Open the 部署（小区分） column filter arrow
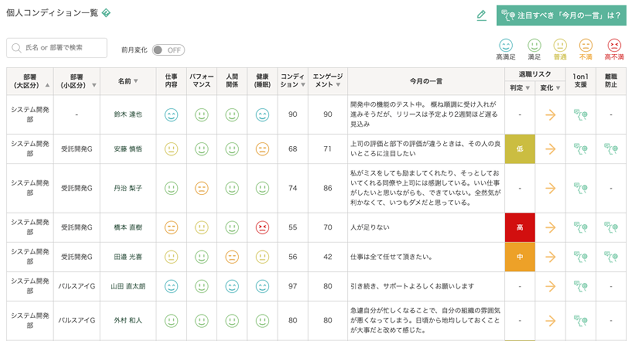 94,85
